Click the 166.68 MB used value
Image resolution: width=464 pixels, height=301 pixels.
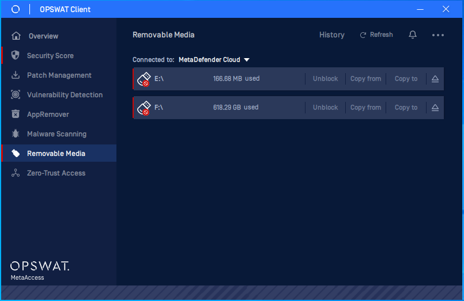pos(236,79)
